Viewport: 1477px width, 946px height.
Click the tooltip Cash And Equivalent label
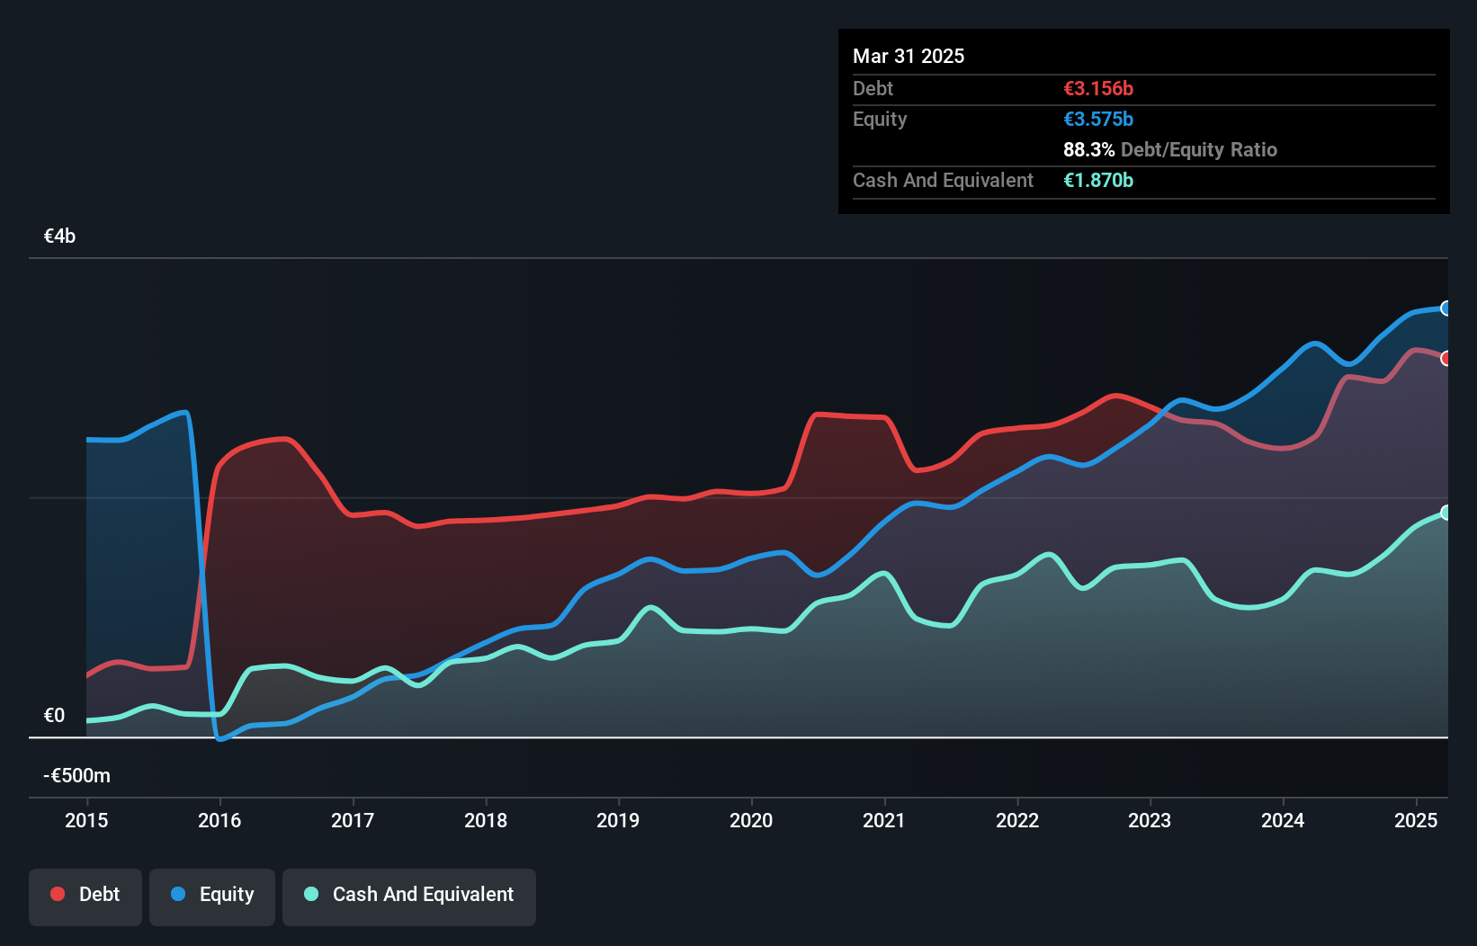coord(943,180)
